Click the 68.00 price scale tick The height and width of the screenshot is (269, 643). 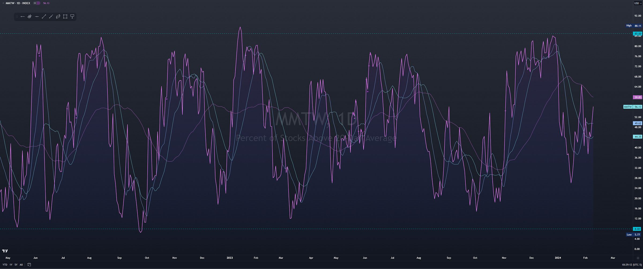638,77
